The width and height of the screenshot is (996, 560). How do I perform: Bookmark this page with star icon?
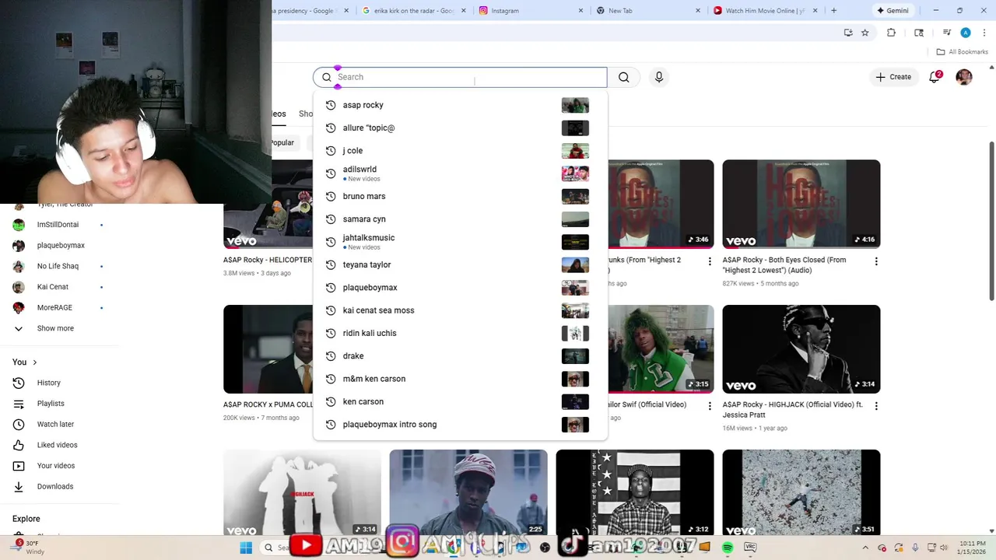864,33
